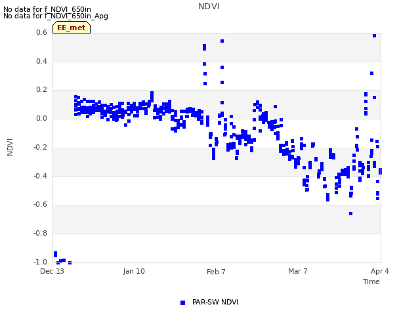
Task: Click the 'No data for f_NDVI_650in_Apg' message
Action: coord(56,16)
